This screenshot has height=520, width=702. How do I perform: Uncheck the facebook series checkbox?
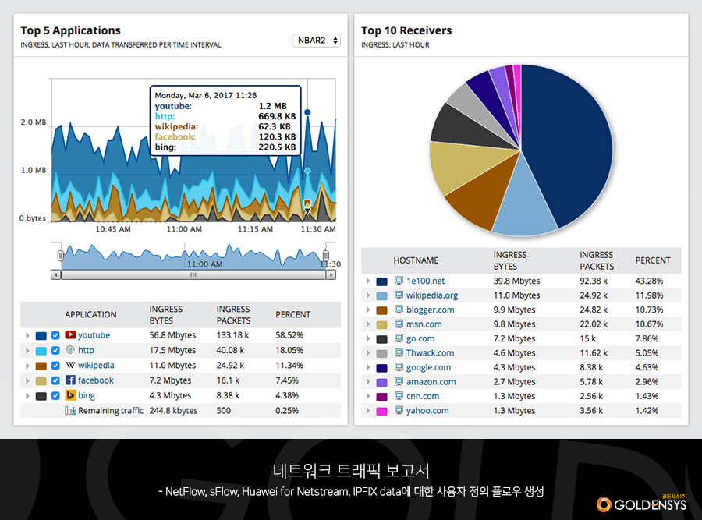(x=55, y=380)
